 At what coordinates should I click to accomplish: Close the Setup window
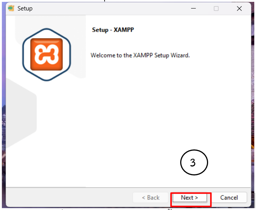pos(239,9)
